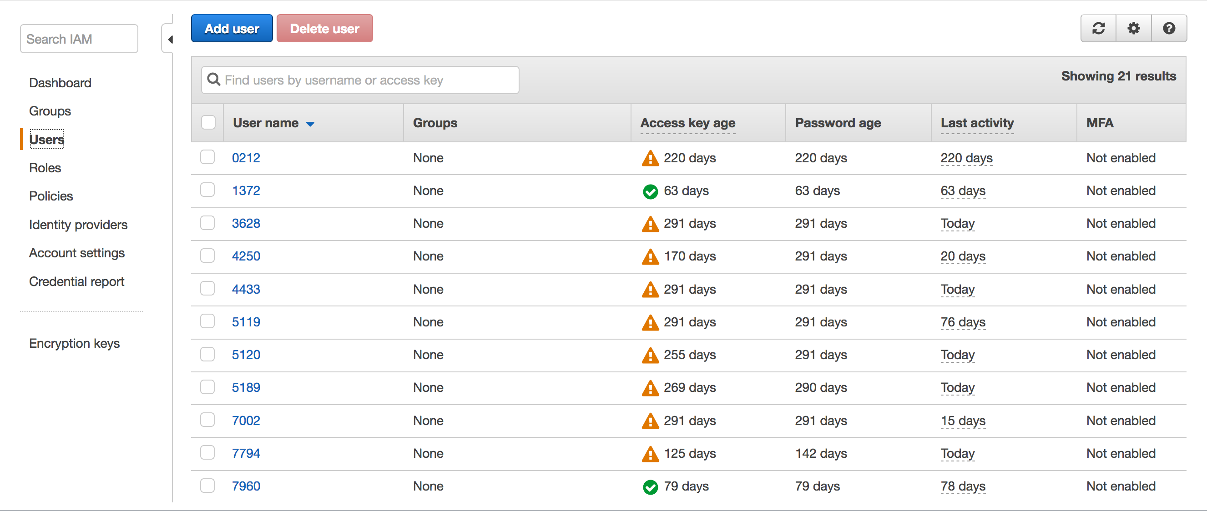1207x511 pixels.
Task: Select the checkbox next to user 5120
Action: pyautogui.click(x=209, y=354)
